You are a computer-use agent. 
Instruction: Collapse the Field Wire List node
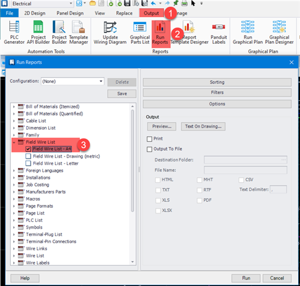click(14, 142)
